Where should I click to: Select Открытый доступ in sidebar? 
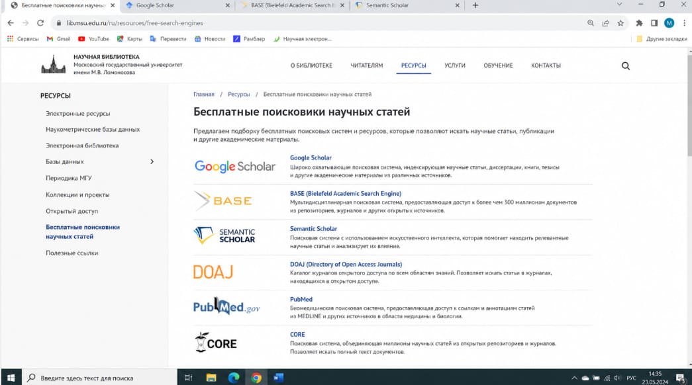pyautogui.click(x=72, y=211)
